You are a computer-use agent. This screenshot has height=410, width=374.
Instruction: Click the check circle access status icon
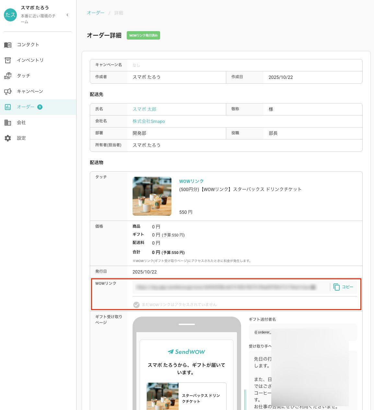click(136, 305)
